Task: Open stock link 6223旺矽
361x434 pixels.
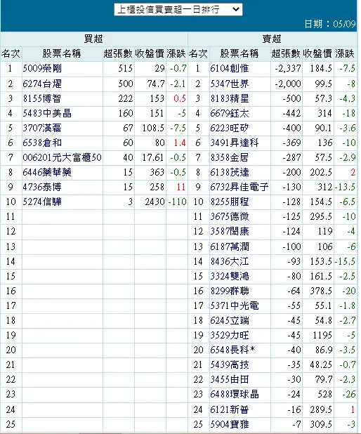Action: (x=230, y=128)
